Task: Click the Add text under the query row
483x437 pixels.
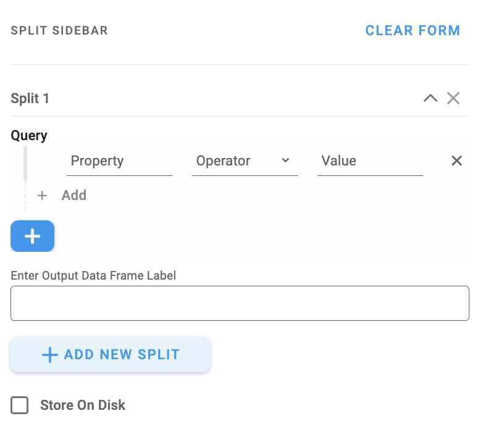Action: (74, 196)
